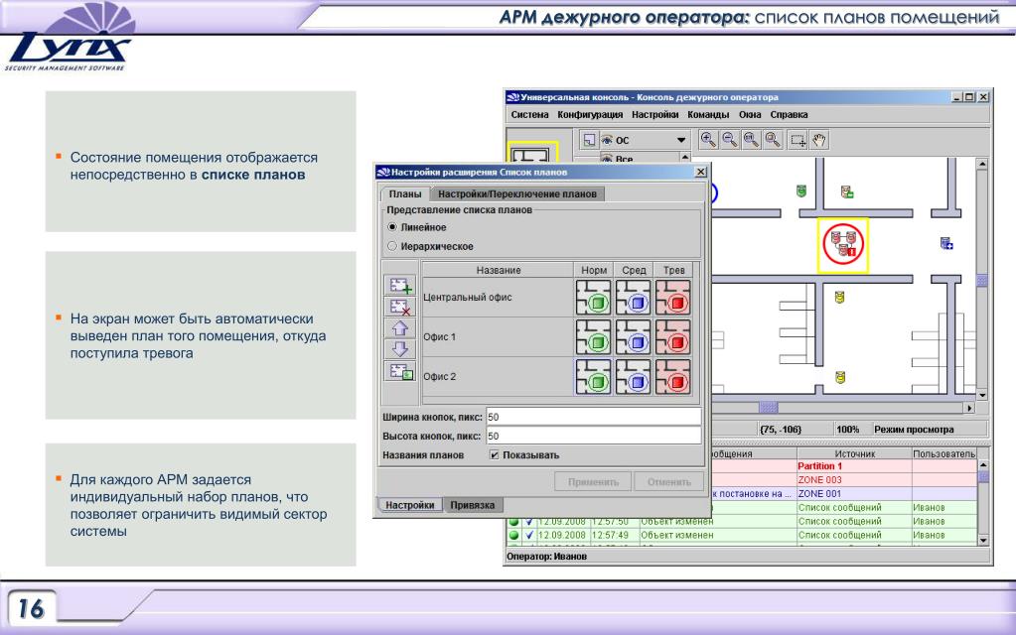Click the map horizontal scrollbar thumb
Image resolution: width=1016 pixels, height=635 pixels.
click(768, 408)
